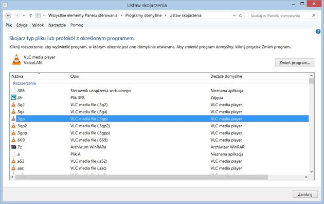Select the .3gp2 VLC cone icon
This screenshot has height=204, width=324.
(13, 126)
